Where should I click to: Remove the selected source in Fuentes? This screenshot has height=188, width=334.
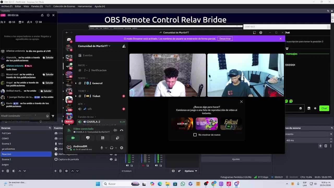[x=60, y=171]
